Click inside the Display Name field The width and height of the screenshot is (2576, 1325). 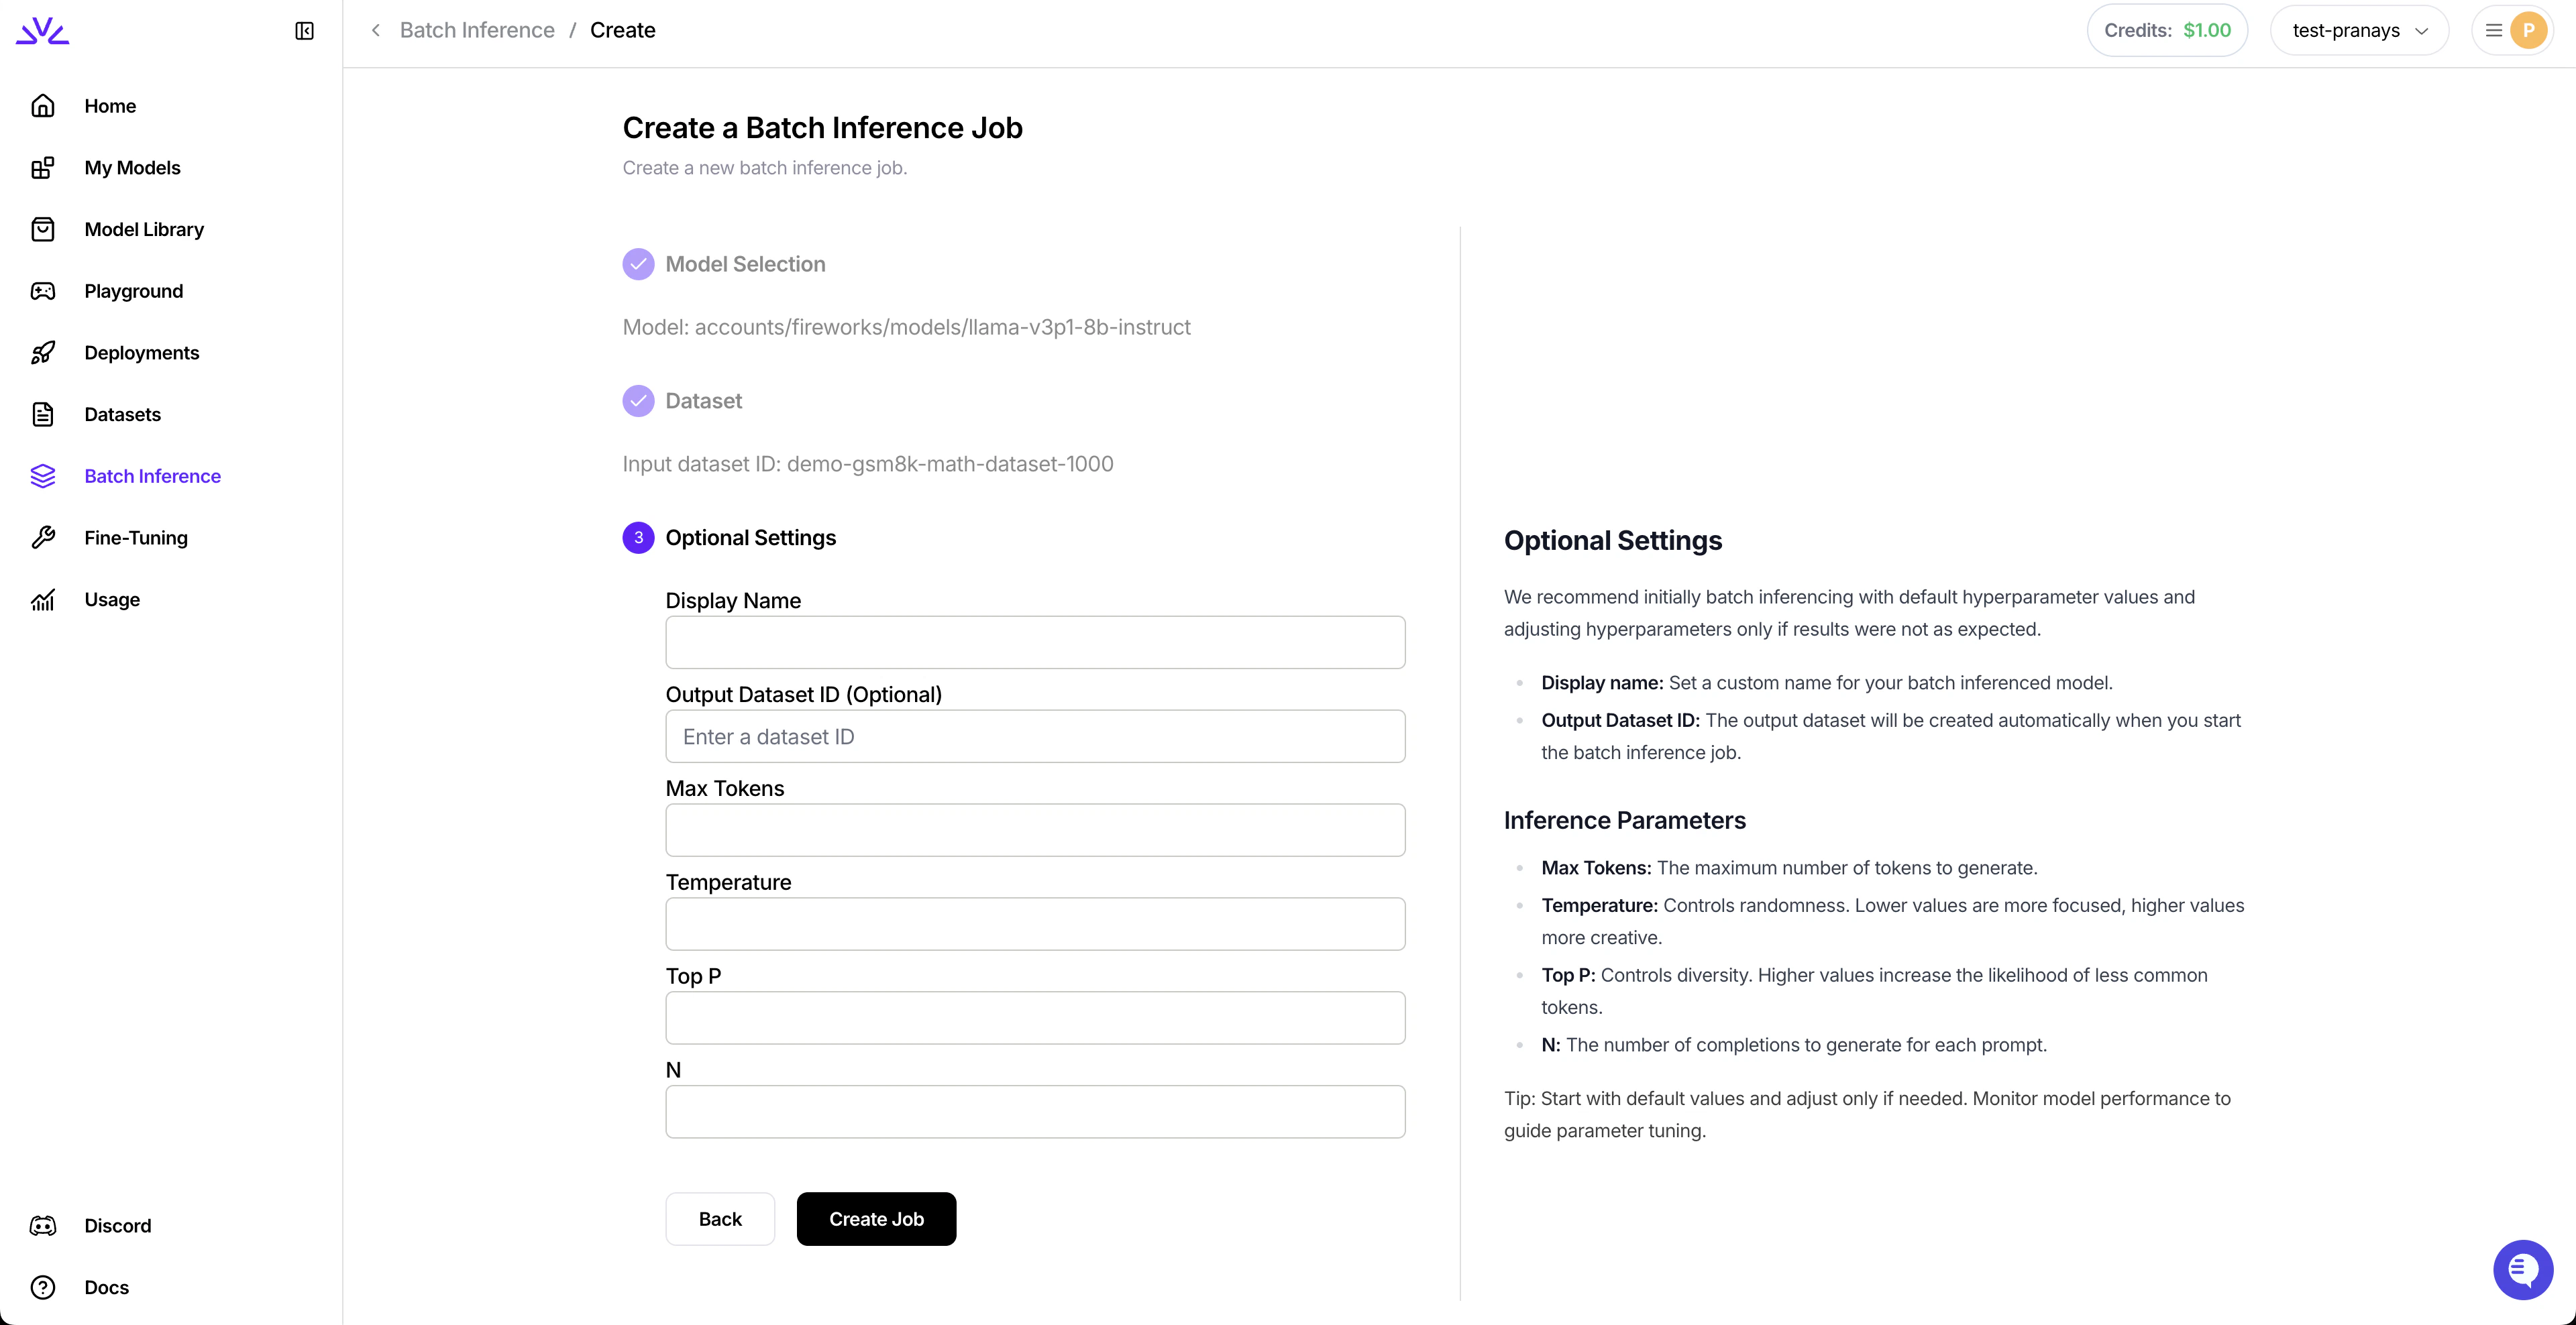(1035, 642)
